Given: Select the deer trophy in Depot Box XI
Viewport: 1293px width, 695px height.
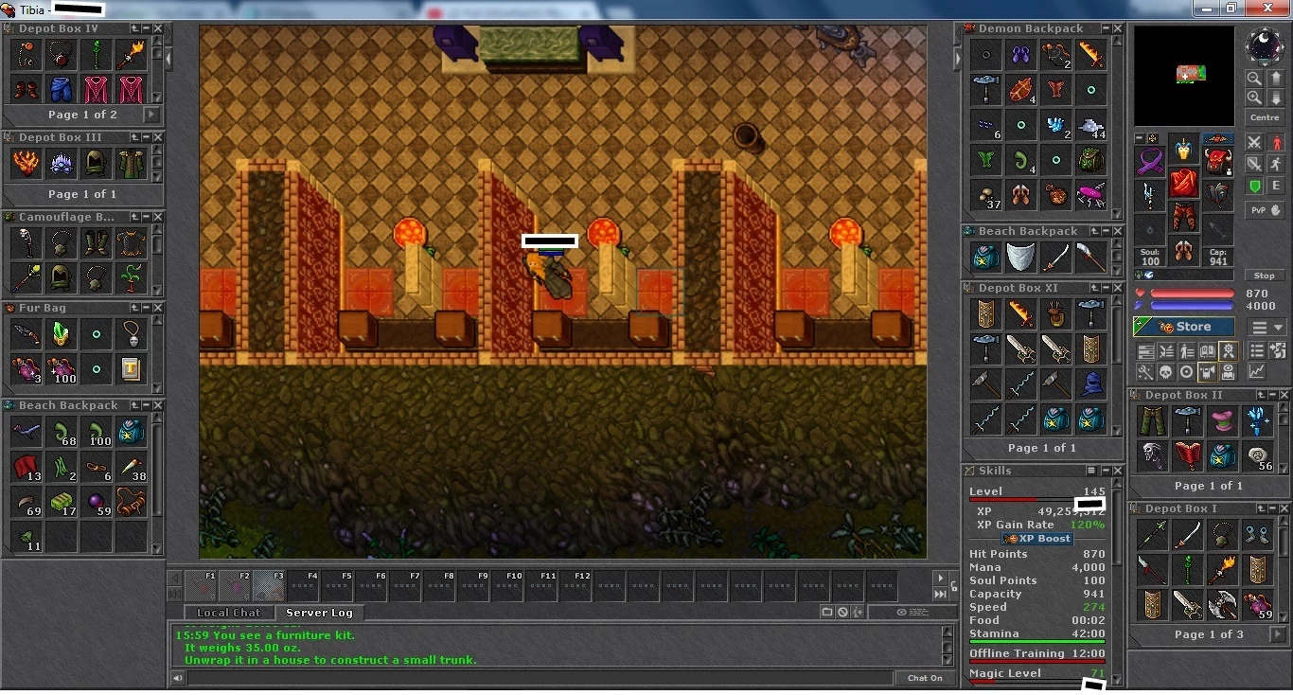Looking at the screenshot, I should click(x=1056, y=314).
